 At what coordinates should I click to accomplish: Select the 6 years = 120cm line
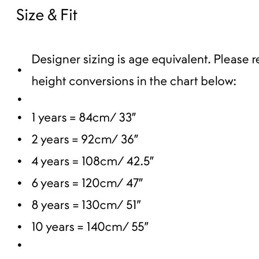(x=87, y=183)
